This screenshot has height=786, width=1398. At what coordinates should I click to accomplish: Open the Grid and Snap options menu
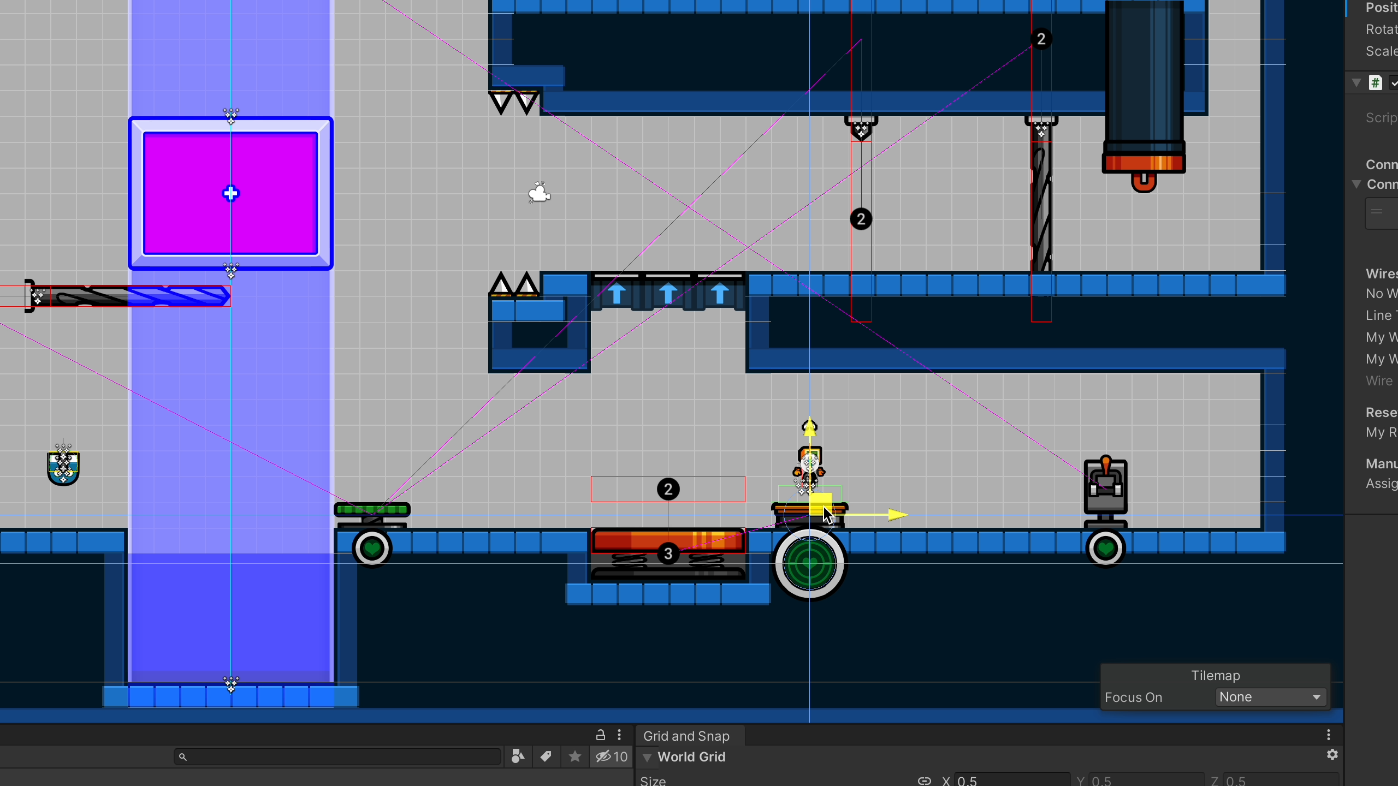[1328, 735]
